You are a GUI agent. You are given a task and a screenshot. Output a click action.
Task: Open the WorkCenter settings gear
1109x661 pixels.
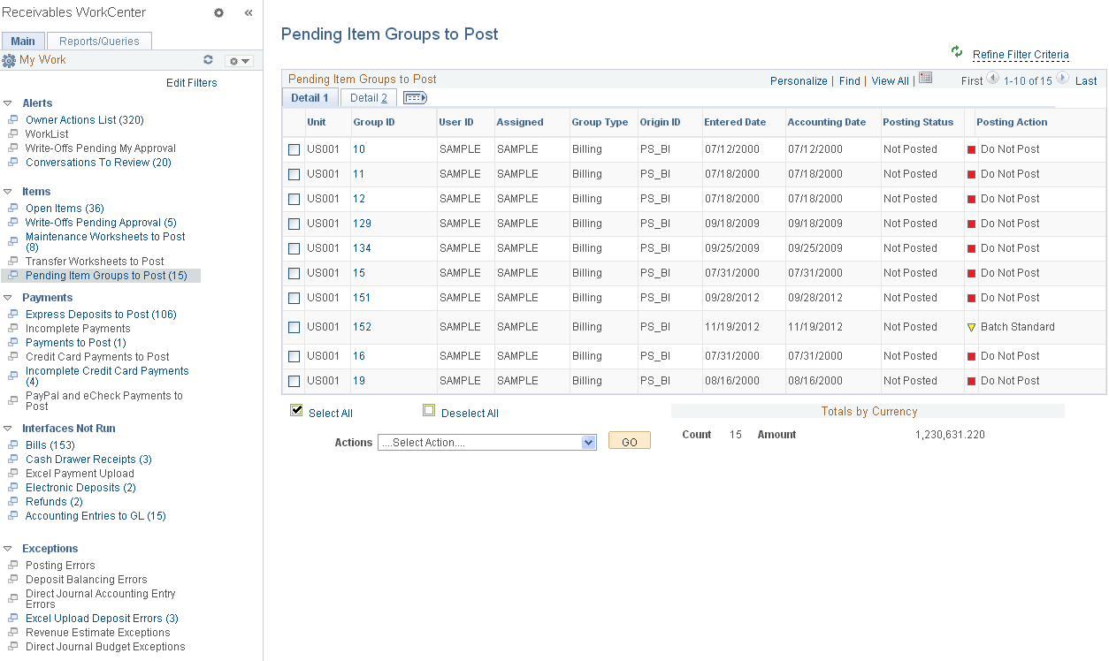[x=218, y=12]
